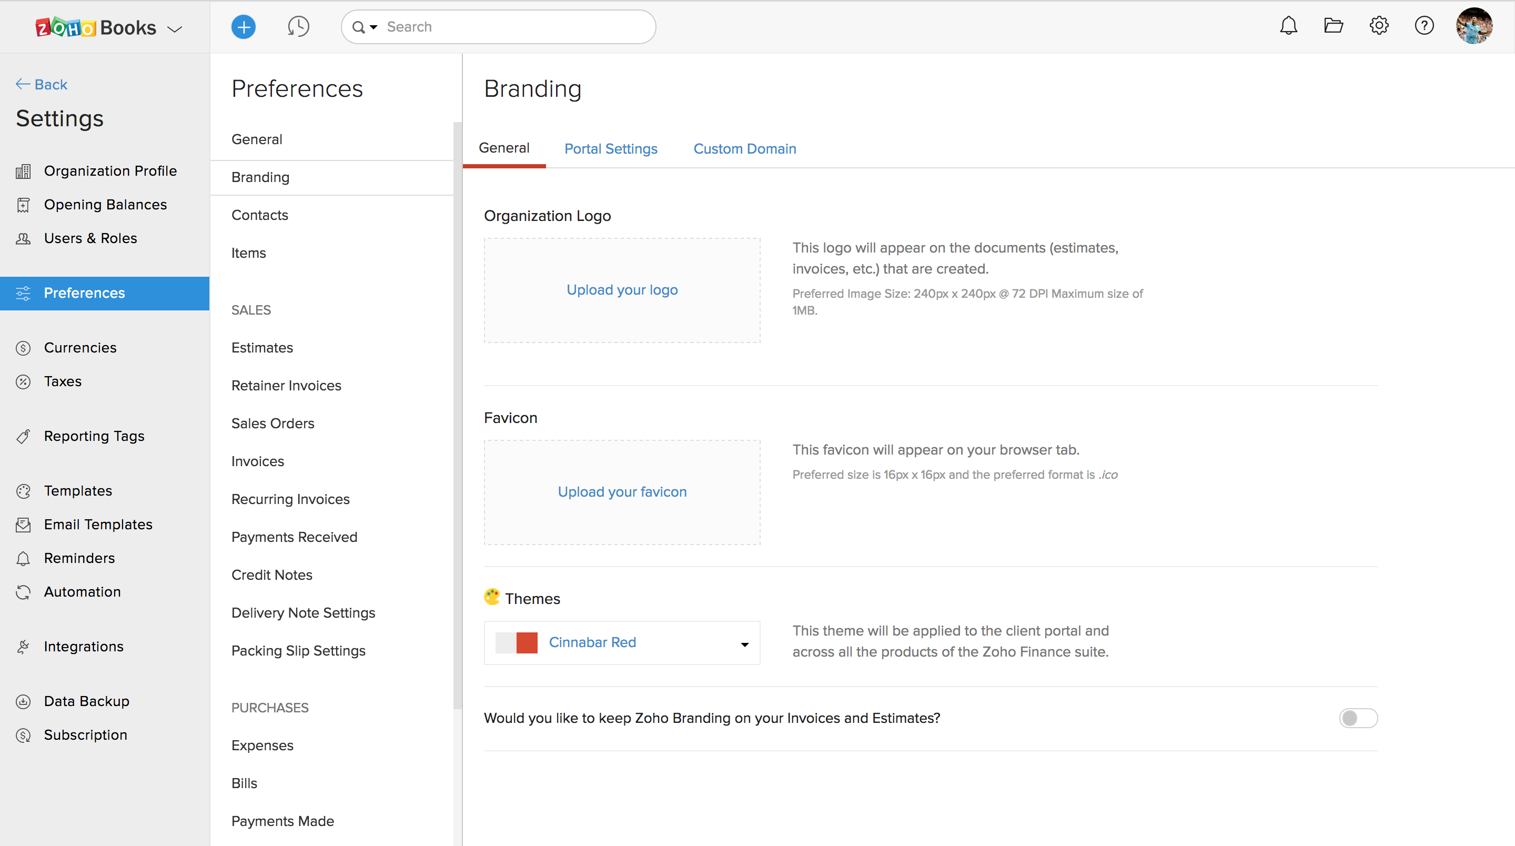Click the Users & Roles icon
This screenshot has width=1515, height=846.
pyautogui.click(x=23, y=238)
